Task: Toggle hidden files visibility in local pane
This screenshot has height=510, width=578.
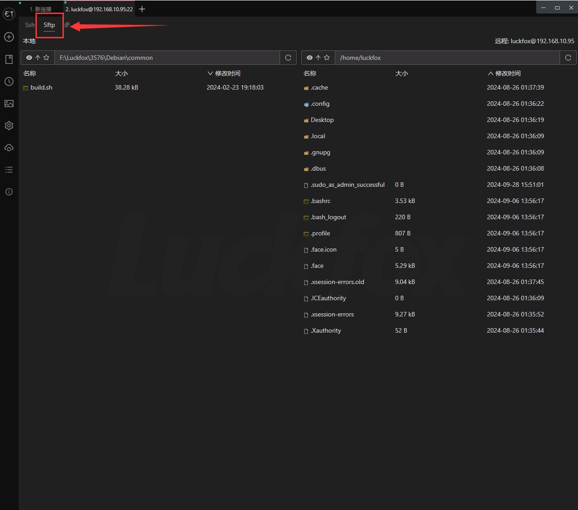Action: coord(29,58)
